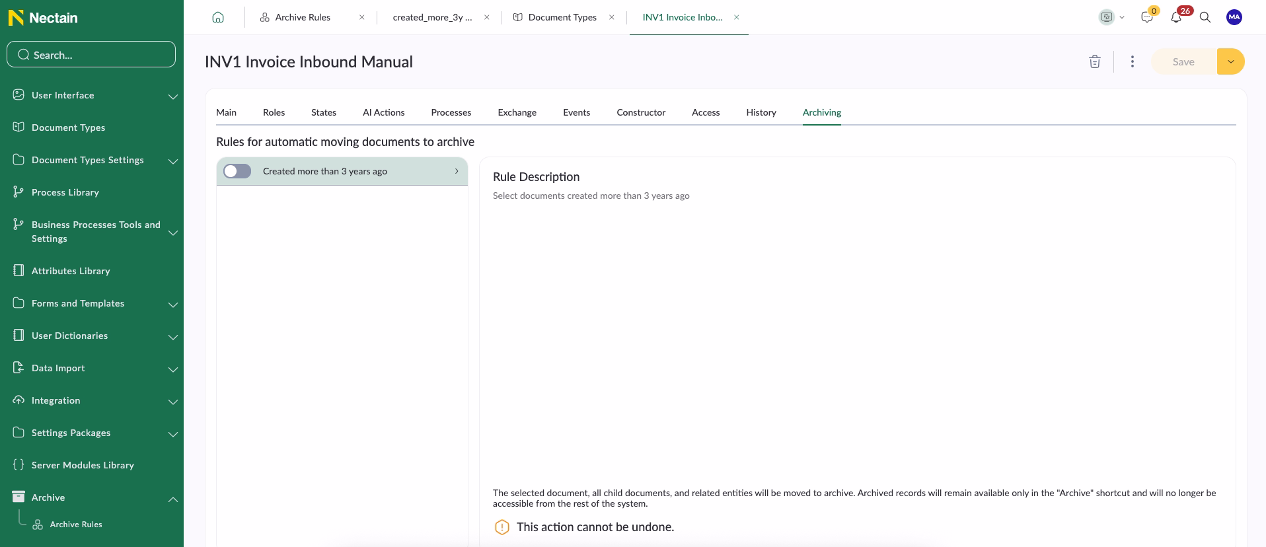The height and width of the screenshot is (547, 1266).
Task: Close the created_more_3y tab
Action: 487,17
